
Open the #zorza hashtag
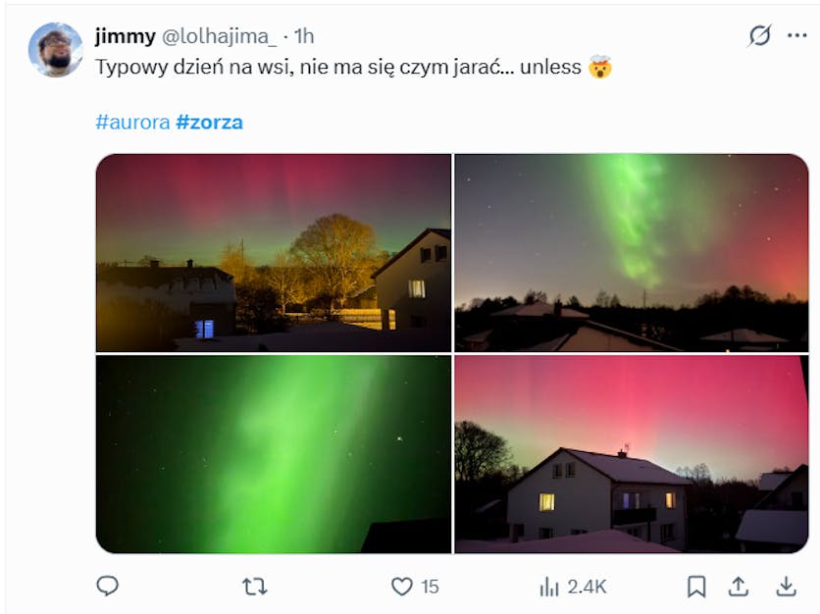(209, 123)
